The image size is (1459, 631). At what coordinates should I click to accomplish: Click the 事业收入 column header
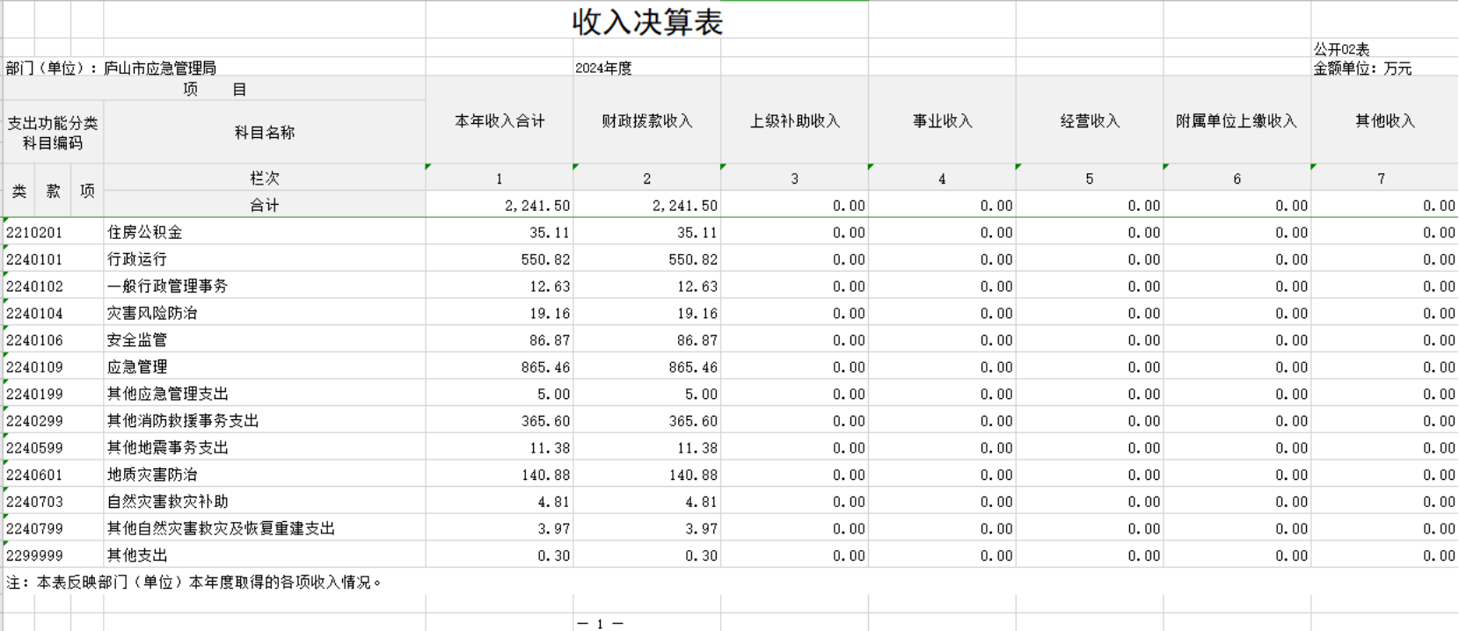942,121
